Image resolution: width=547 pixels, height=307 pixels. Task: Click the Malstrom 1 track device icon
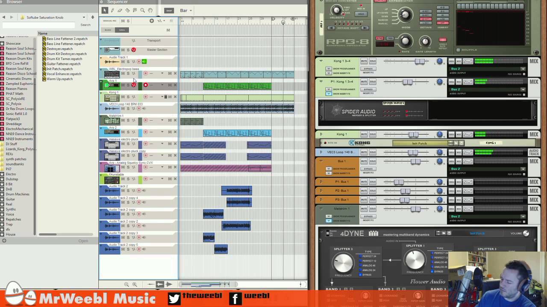point(112,121)
